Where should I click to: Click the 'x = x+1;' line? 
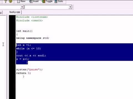click(23, 59)
